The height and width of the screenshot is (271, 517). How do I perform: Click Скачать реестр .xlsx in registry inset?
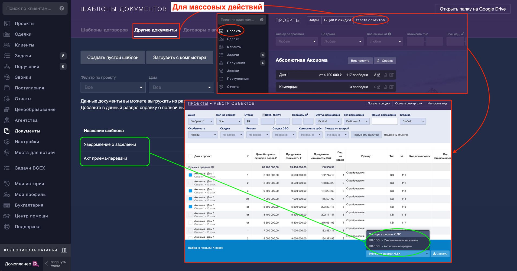coord(408,104)
